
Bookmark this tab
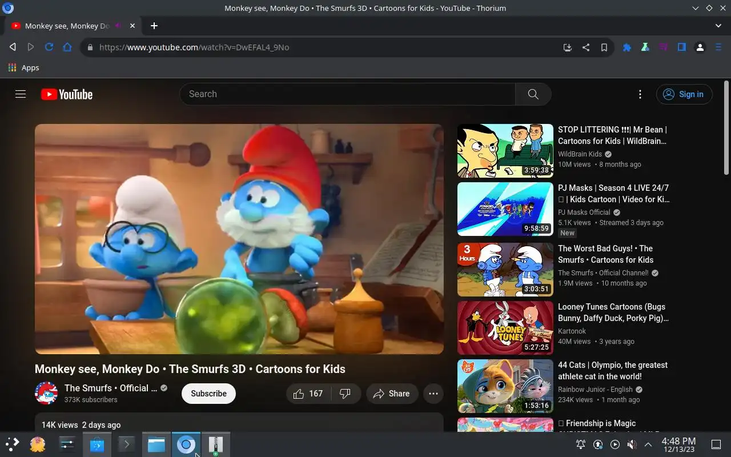[604, 47]
